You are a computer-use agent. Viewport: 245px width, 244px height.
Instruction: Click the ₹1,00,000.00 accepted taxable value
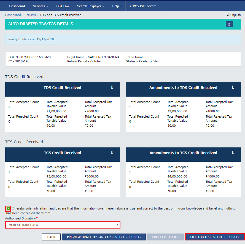56,111
